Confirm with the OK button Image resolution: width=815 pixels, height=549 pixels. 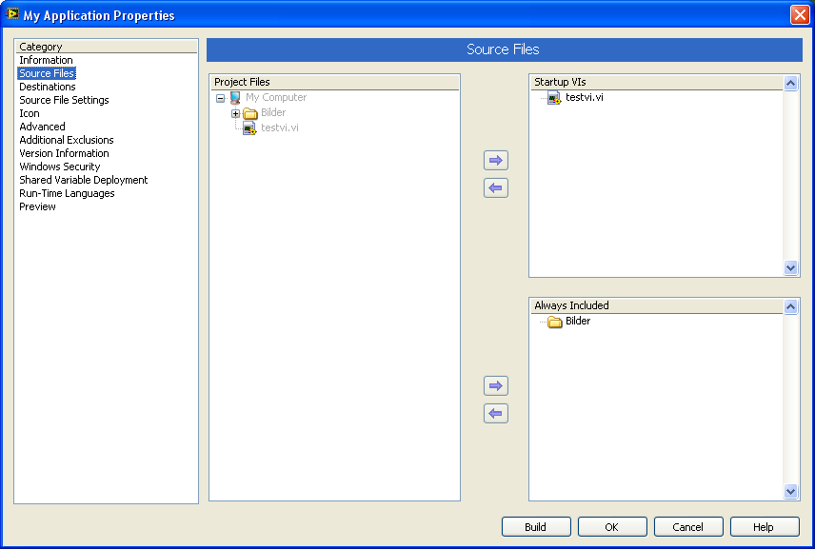pos(612,527)
